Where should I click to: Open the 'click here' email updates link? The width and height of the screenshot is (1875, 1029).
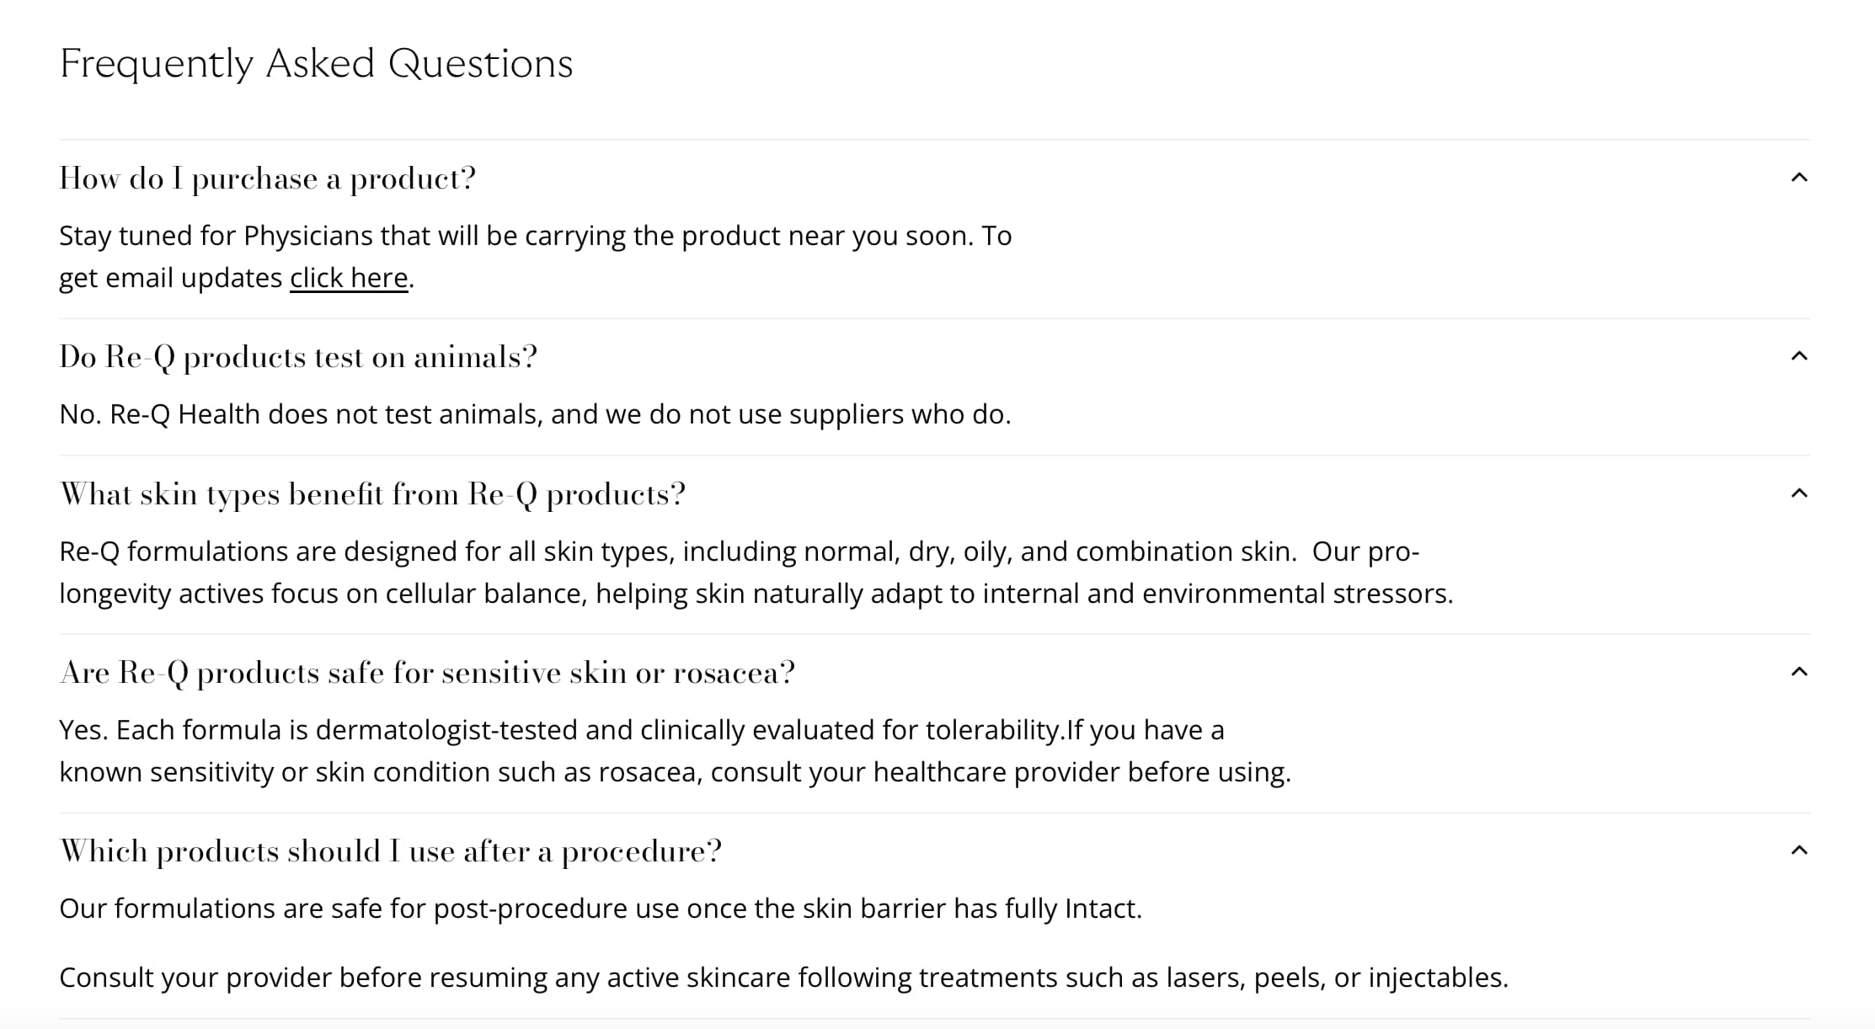click(x=349, y=278)
